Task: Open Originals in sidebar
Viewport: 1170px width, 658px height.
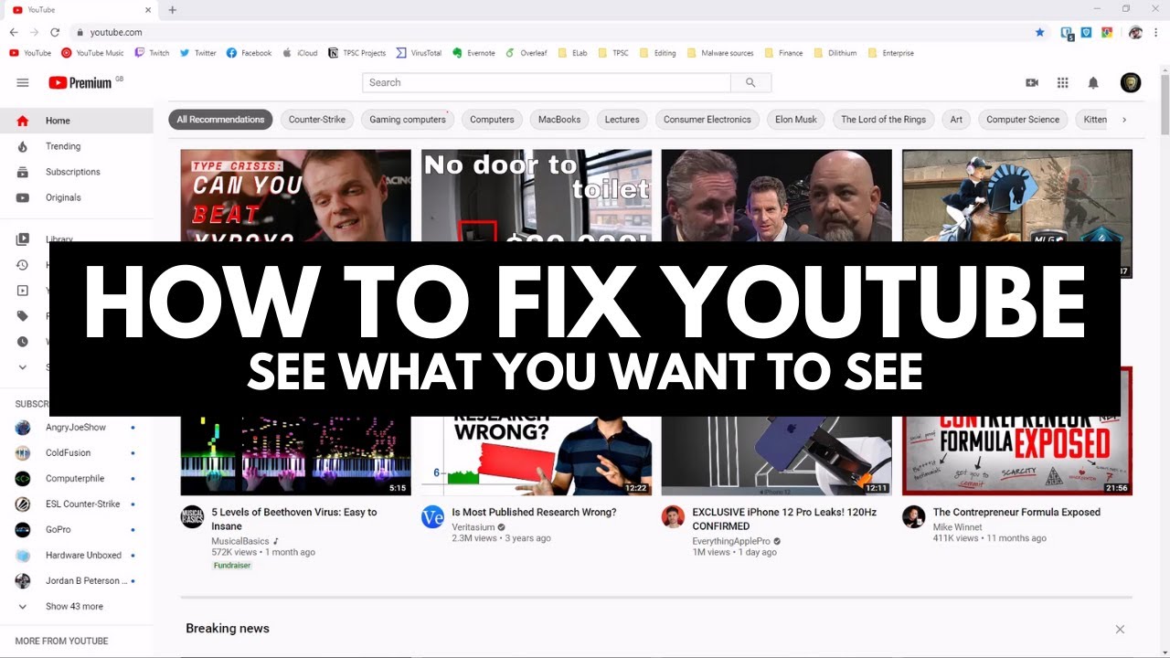Action: 77,197
